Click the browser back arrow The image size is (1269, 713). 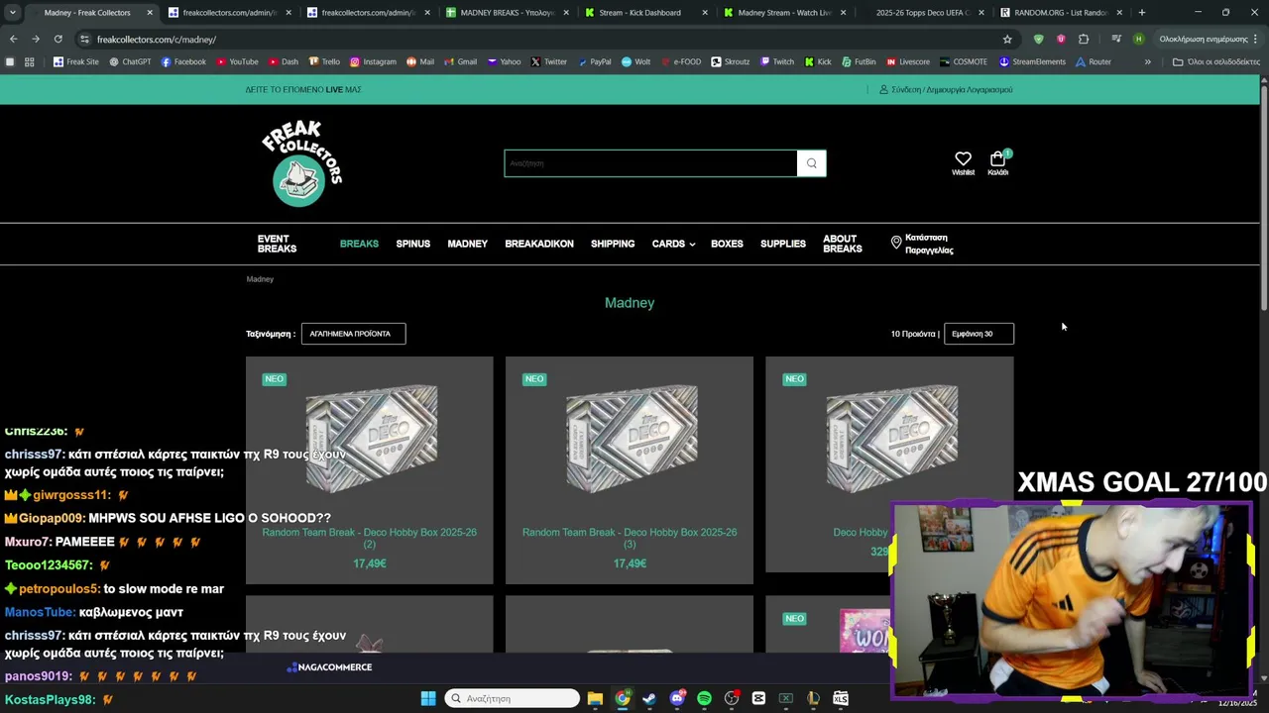click(x=13, y=39)
